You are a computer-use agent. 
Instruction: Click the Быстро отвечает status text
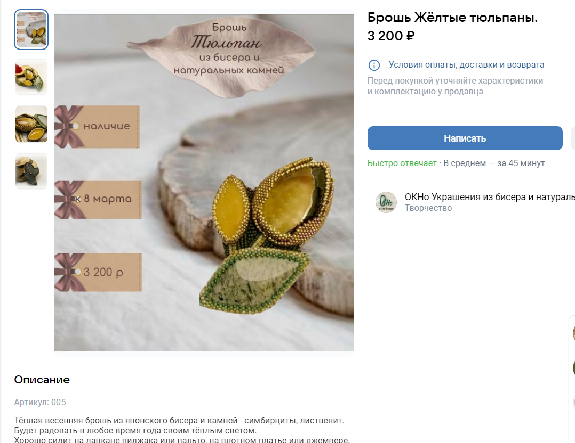402,163
